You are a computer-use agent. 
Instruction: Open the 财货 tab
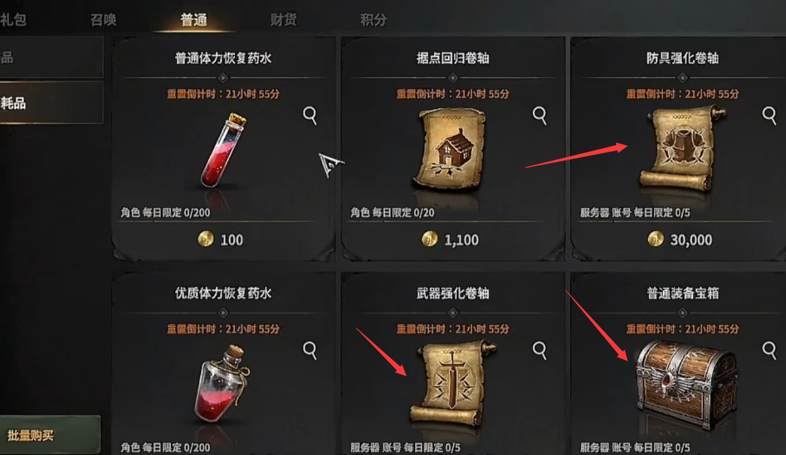coord(283,20)
